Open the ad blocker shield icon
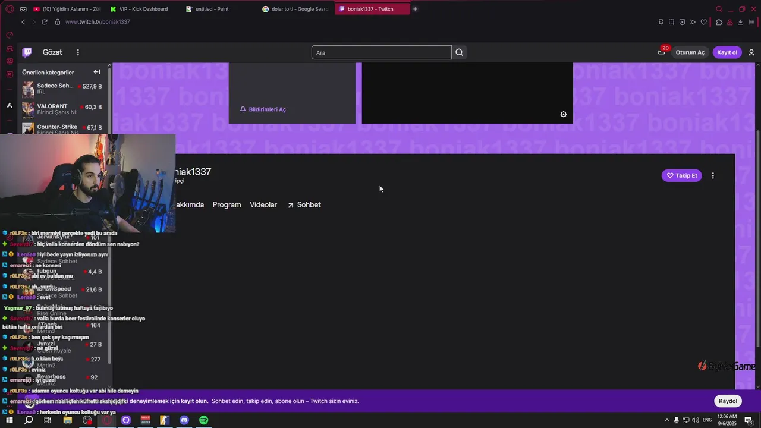This screenshot has height=428, width=761. click(x=682, y=22)
